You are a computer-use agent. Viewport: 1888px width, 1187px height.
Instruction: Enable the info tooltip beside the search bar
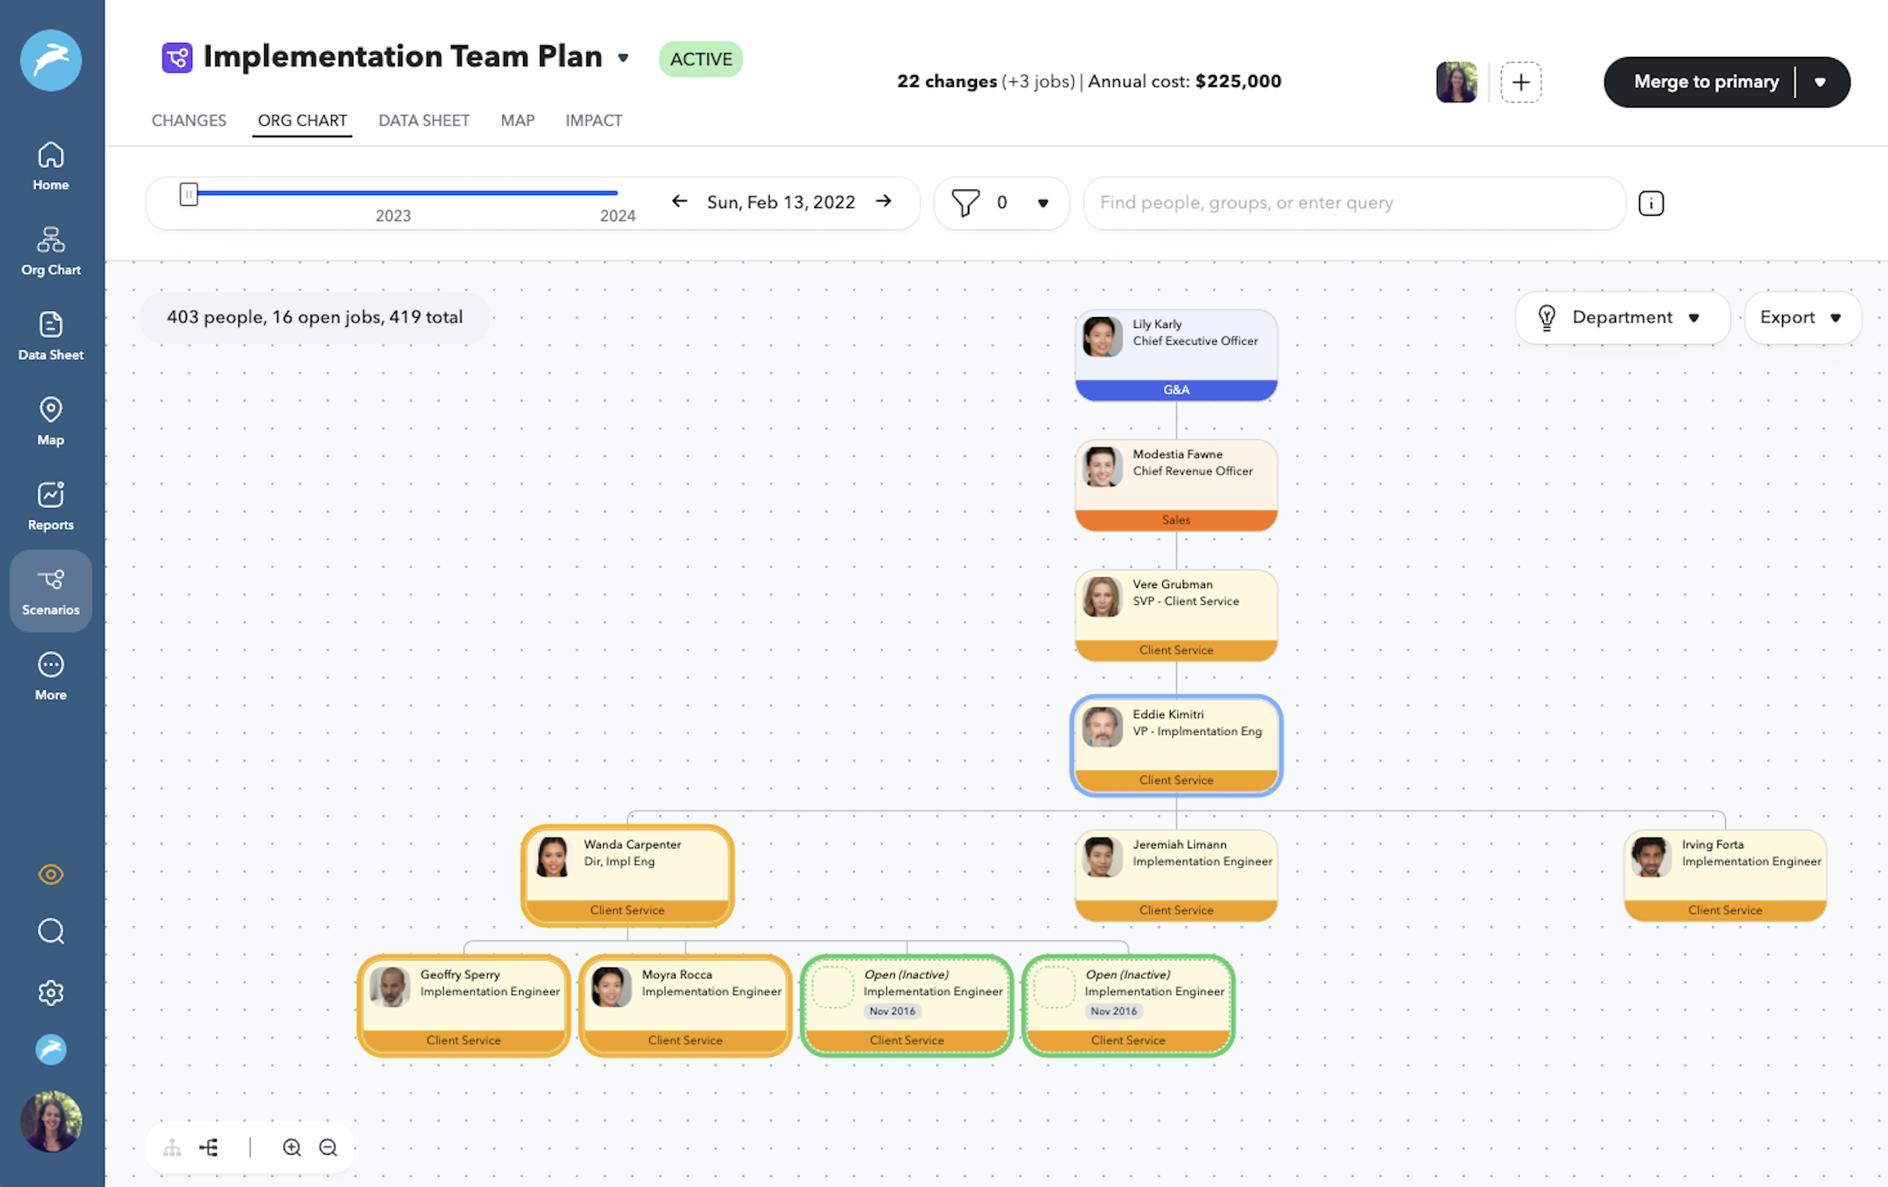pos(1651,203)
